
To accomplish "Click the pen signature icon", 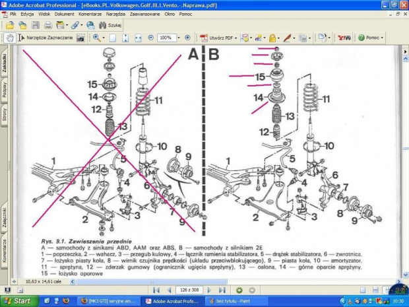I will pos(287,38).
